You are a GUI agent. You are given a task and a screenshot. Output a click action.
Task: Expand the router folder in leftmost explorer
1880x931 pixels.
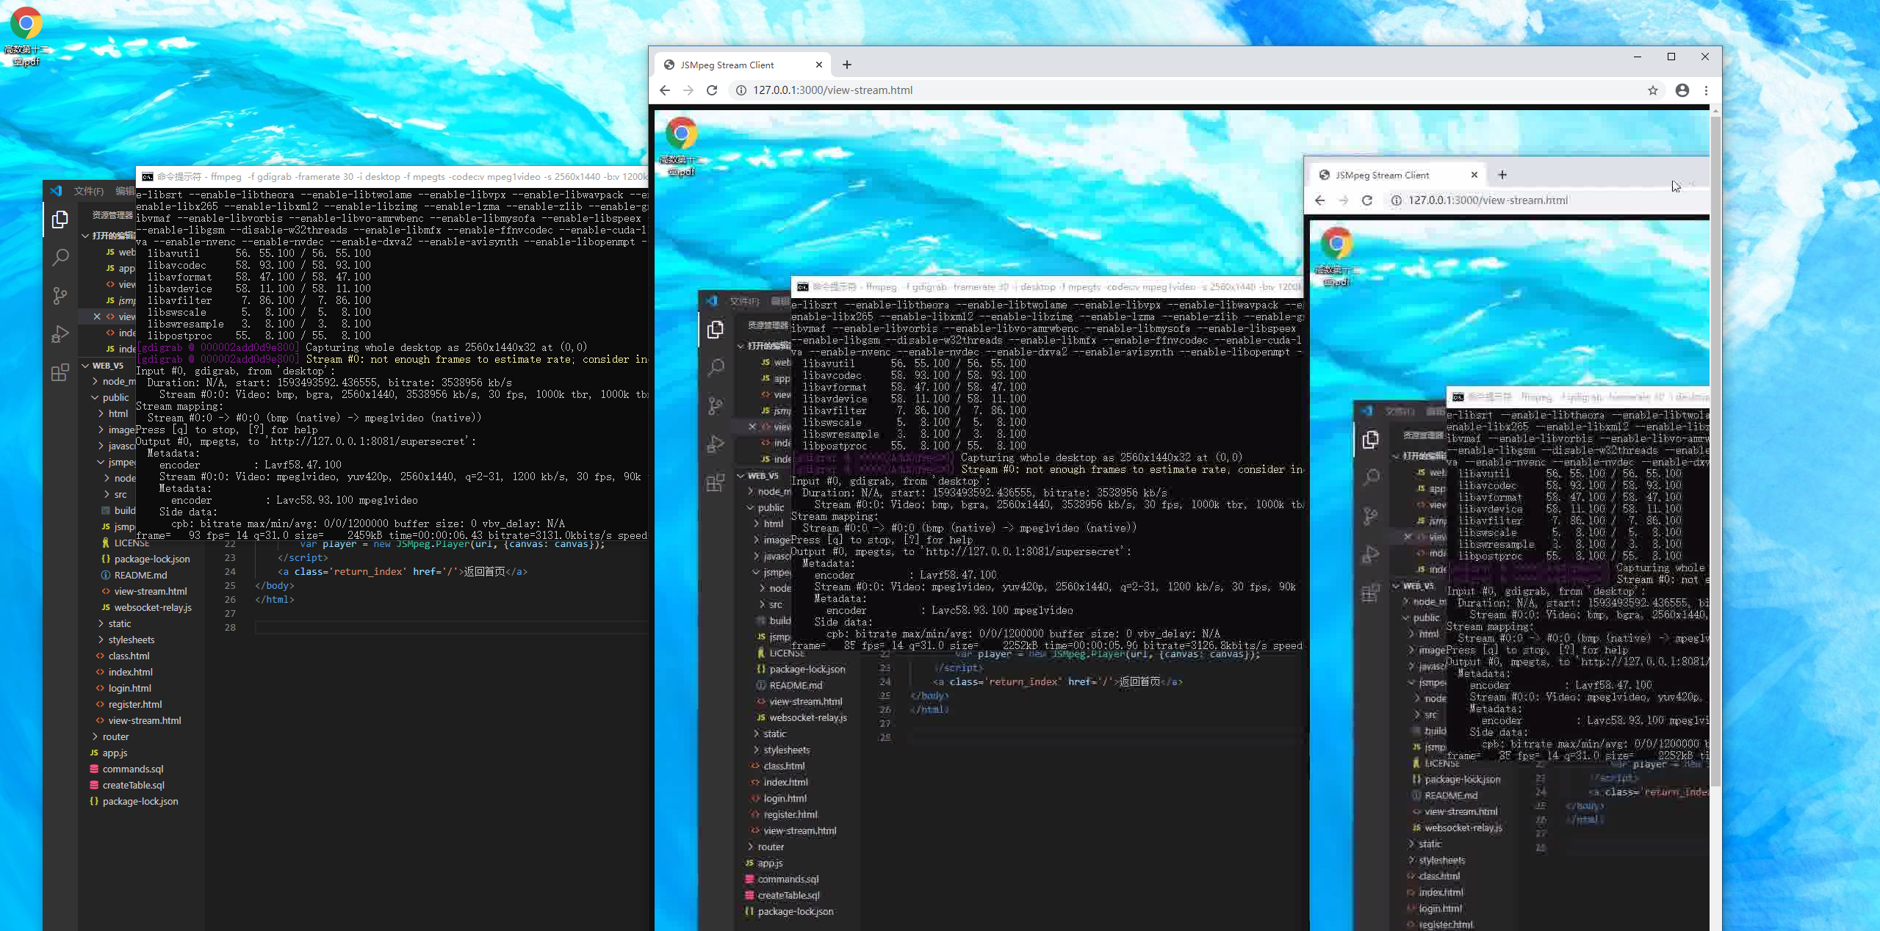pos(115,736)
